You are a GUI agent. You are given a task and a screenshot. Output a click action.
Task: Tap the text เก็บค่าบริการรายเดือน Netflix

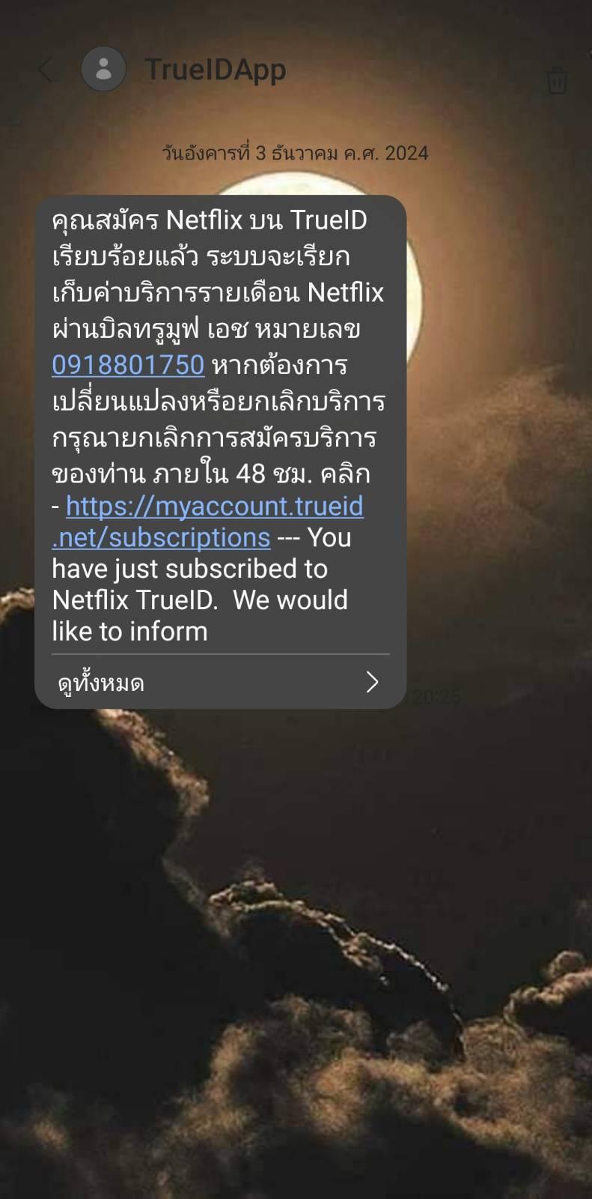click(218, 292)
